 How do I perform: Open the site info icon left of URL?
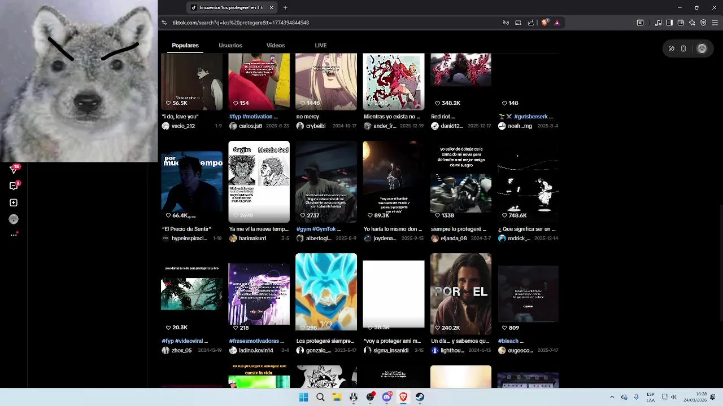(x=164, y=23)
